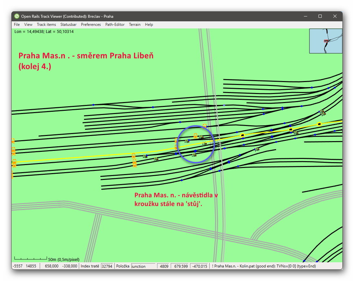354x281 pixels.
Task: Click the Položka field showing junction
Action: (144, 266)
